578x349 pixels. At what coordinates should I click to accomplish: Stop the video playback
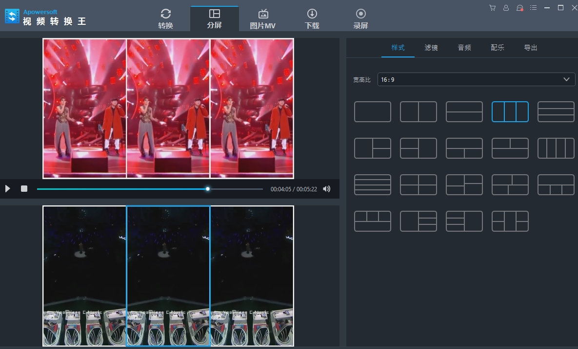point(24,189)
